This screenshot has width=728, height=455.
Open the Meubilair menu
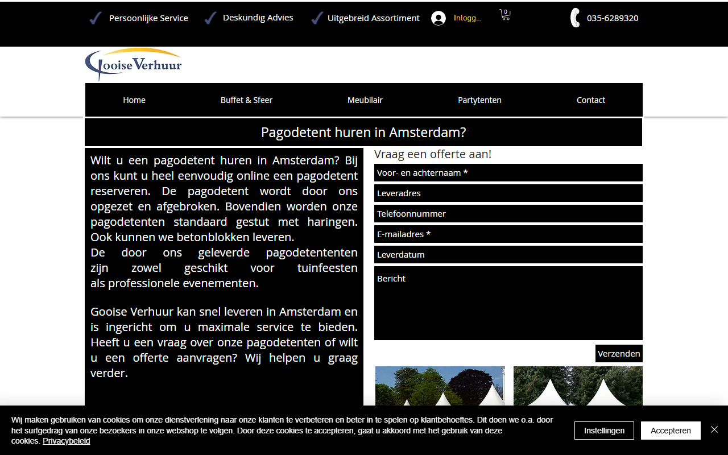coord(365,100)
